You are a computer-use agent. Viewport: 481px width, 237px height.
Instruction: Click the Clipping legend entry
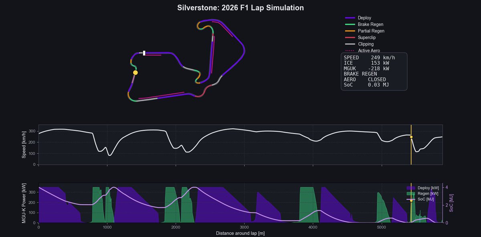pyautogui.click(x=359, y=44)
